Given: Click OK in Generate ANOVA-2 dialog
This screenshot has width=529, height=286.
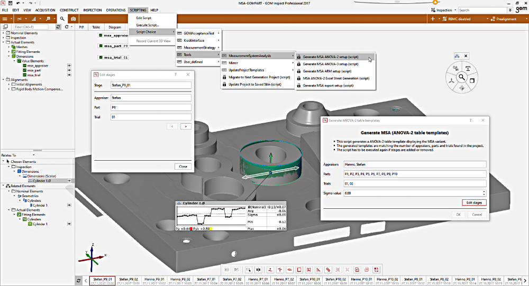Looking at the screenshot, I should tap(458, 215).
